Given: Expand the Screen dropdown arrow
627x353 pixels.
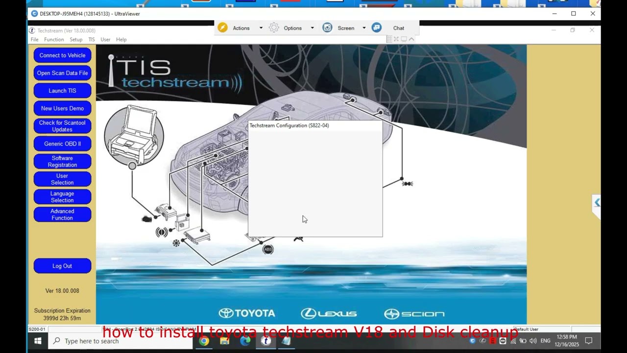Looking at the screenshot, I should (364, 28).
